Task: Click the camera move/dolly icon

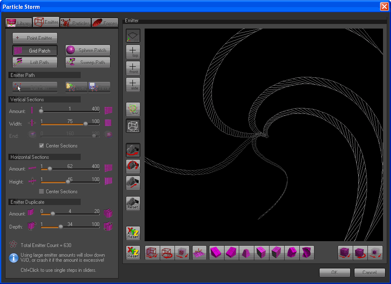Action: [133, 183]
